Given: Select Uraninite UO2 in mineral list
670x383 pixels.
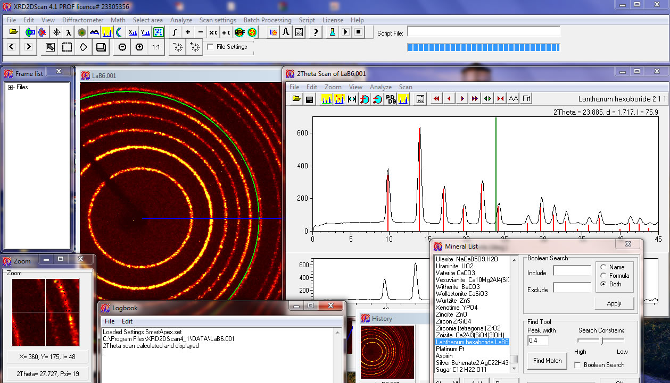Looking at the screenshot, I should (x=454, y=266).
